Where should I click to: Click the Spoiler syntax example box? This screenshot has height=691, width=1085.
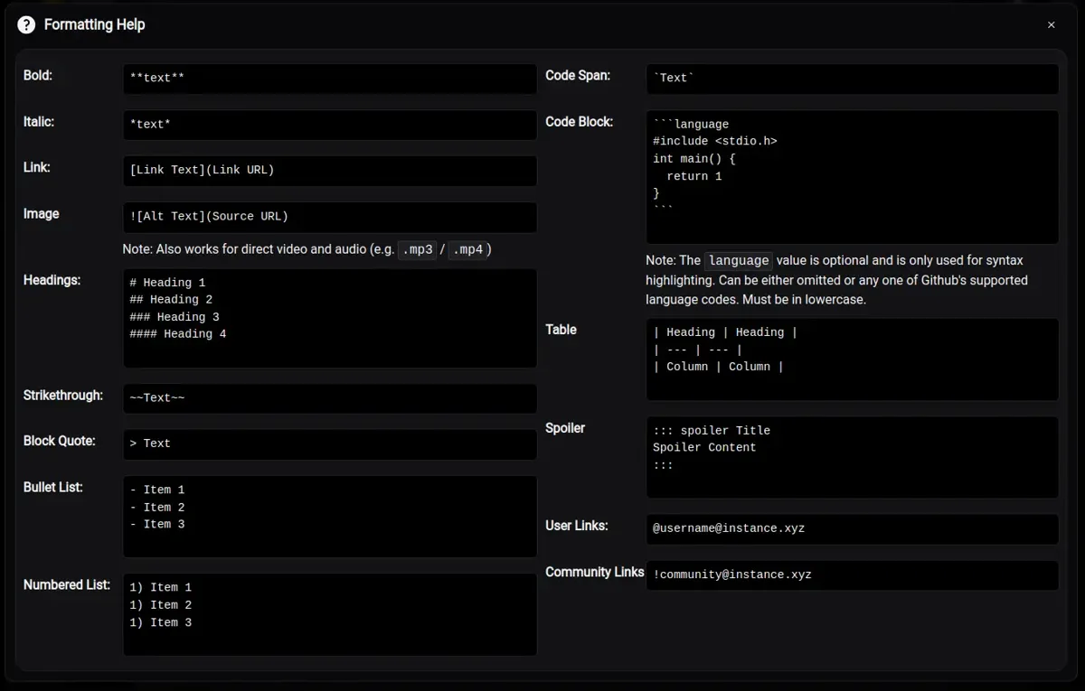point(852,457)
